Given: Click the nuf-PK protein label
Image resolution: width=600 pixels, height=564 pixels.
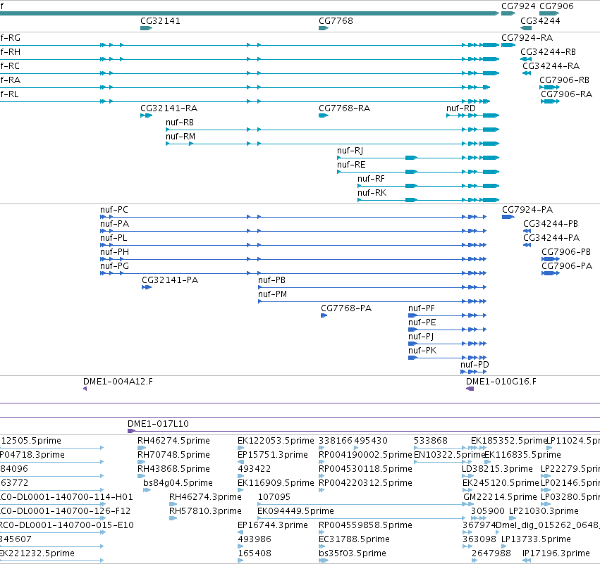Looking at the screenshot, I should (422, 351).
